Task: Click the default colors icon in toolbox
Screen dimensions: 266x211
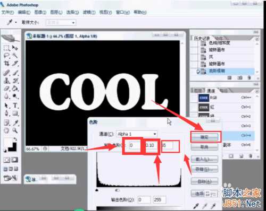Action: coord(5,151)
